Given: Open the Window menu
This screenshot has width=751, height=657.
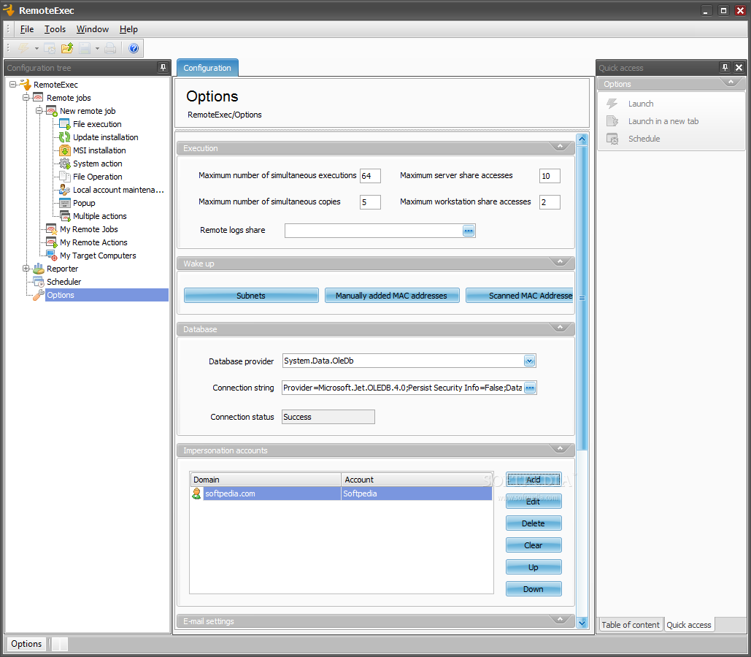Looking at the screenshot, I should tap(93, 29).
